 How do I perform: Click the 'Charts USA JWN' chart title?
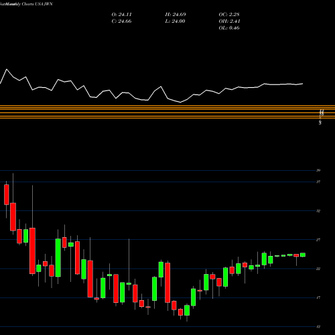tap(38, 4)
